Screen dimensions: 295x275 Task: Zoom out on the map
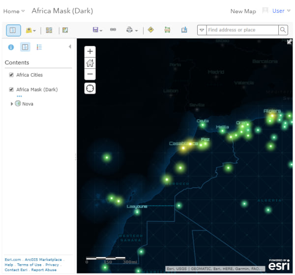(x=90, y=74)
